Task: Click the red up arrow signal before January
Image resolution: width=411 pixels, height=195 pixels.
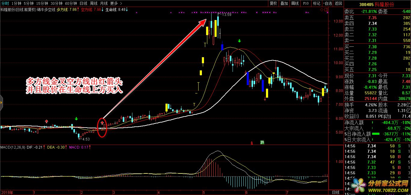Action: (46, 121)
